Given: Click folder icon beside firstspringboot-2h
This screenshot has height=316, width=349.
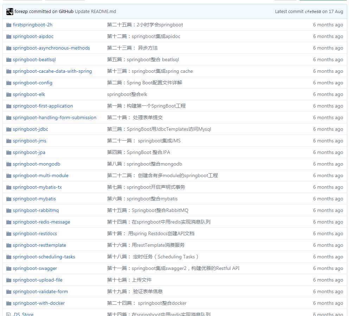Looking at the screenshot, I should coord(9,25).
